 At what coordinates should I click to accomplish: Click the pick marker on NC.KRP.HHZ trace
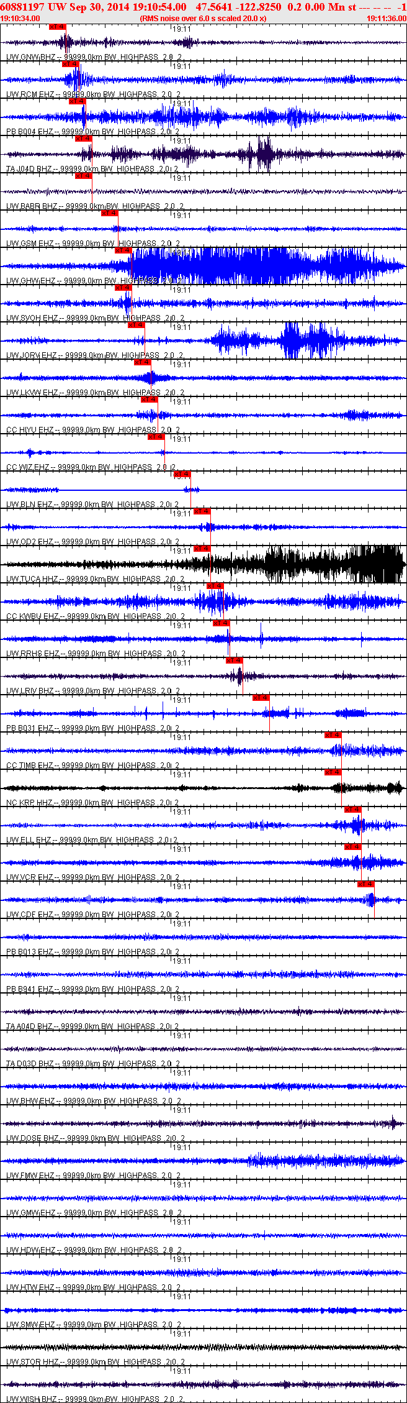click(x=333, y=772)
